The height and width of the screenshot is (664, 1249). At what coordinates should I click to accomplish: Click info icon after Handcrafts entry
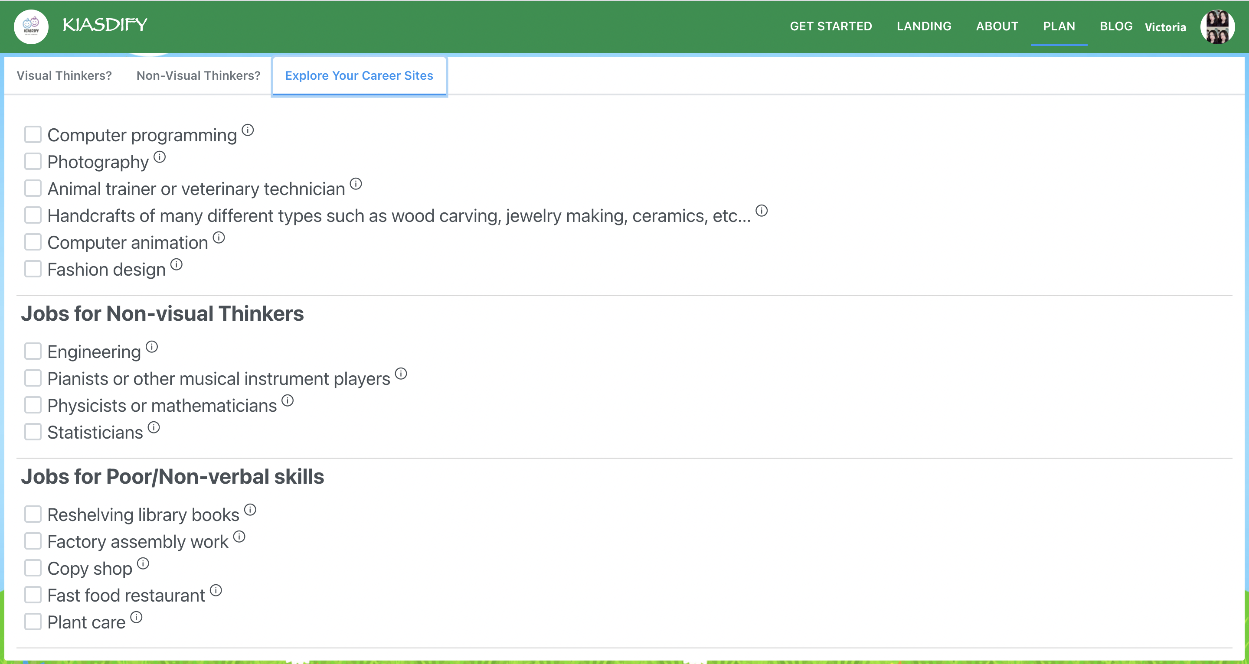762,210
